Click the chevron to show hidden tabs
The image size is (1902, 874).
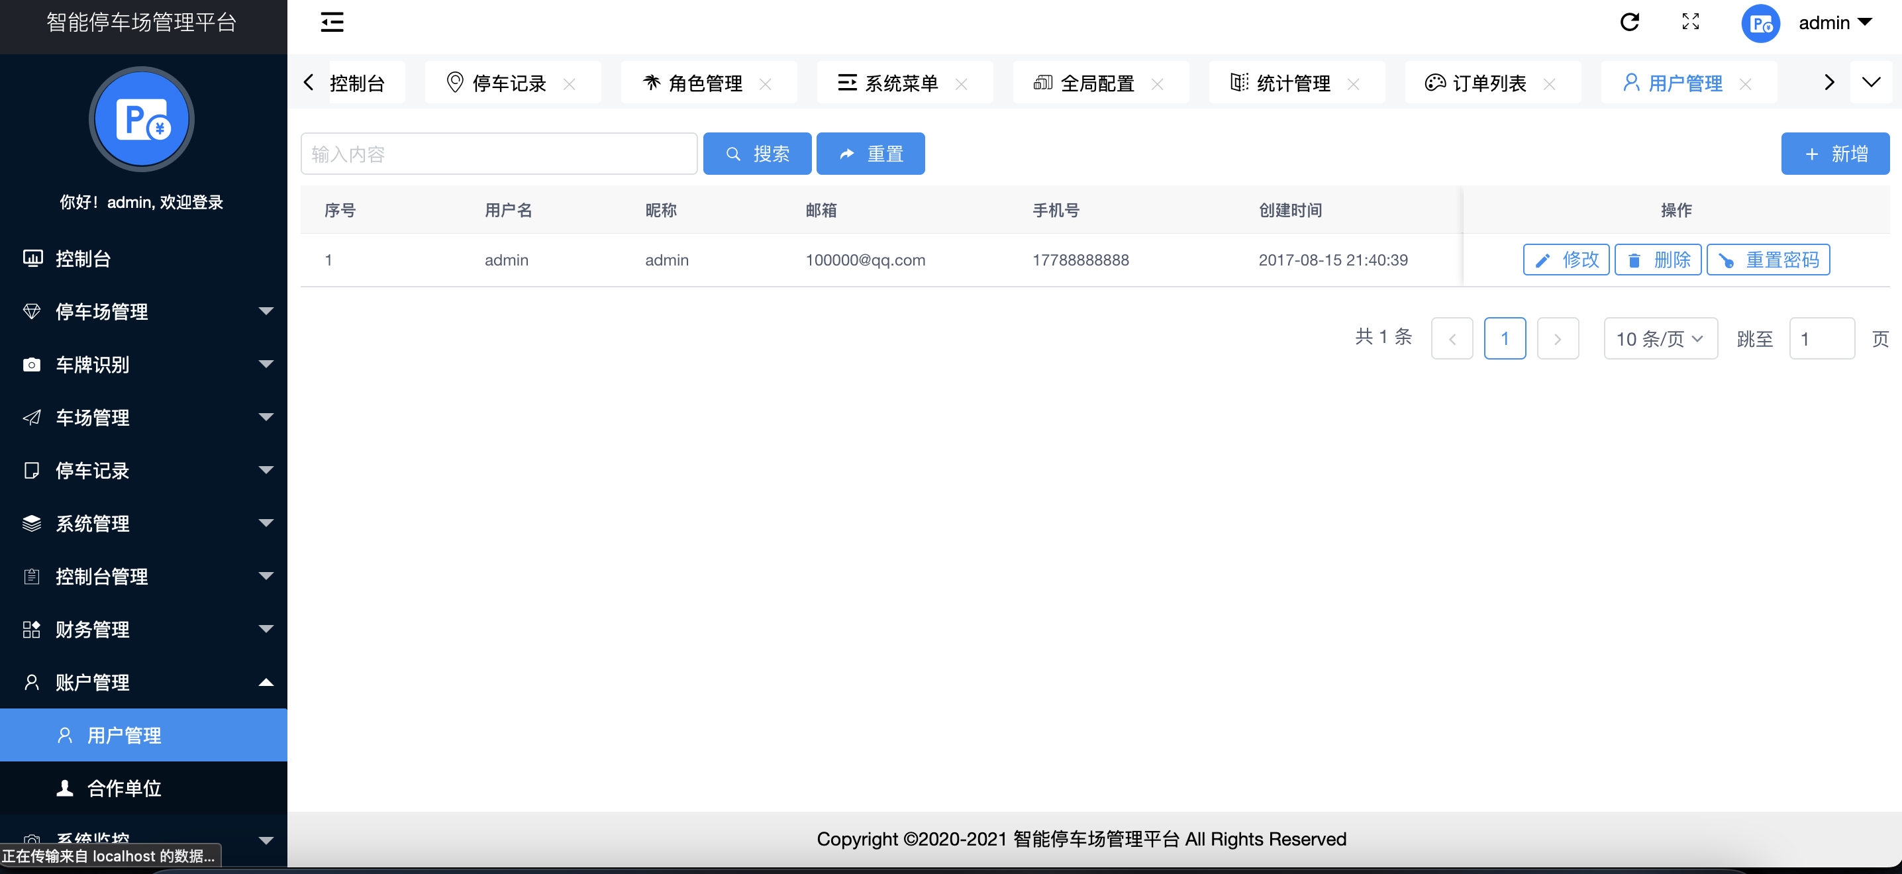pyautogui.click(x=1829, y=82)
